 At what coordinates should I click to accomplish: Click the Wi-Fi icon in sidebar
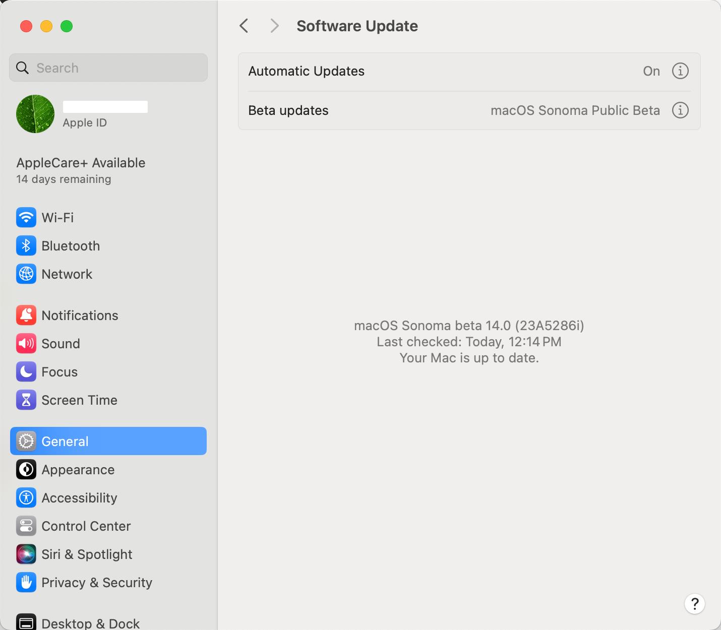point(26,218)
